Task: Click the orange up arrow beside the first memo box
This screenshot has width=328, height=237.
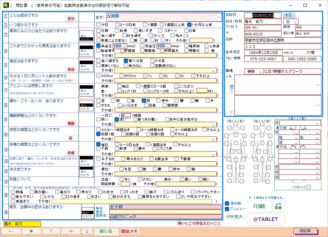Action: (x=231, y=92)
